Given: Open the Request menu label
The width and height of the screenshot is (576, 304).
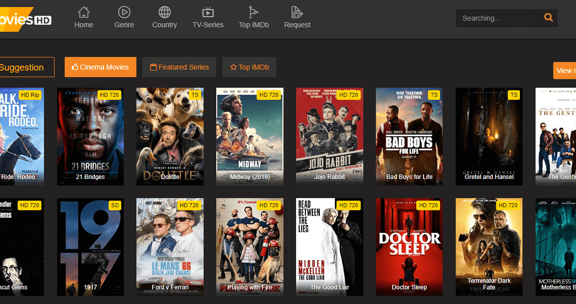Looking at the screenshot, I should (x=297, y=25).
